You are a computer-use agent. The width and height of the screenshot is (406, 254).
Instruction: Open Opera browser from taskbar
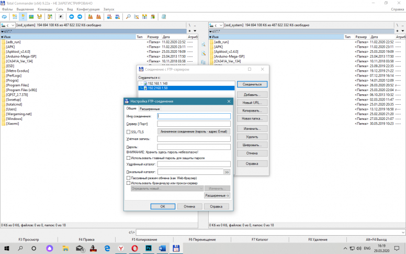(134, 248)
